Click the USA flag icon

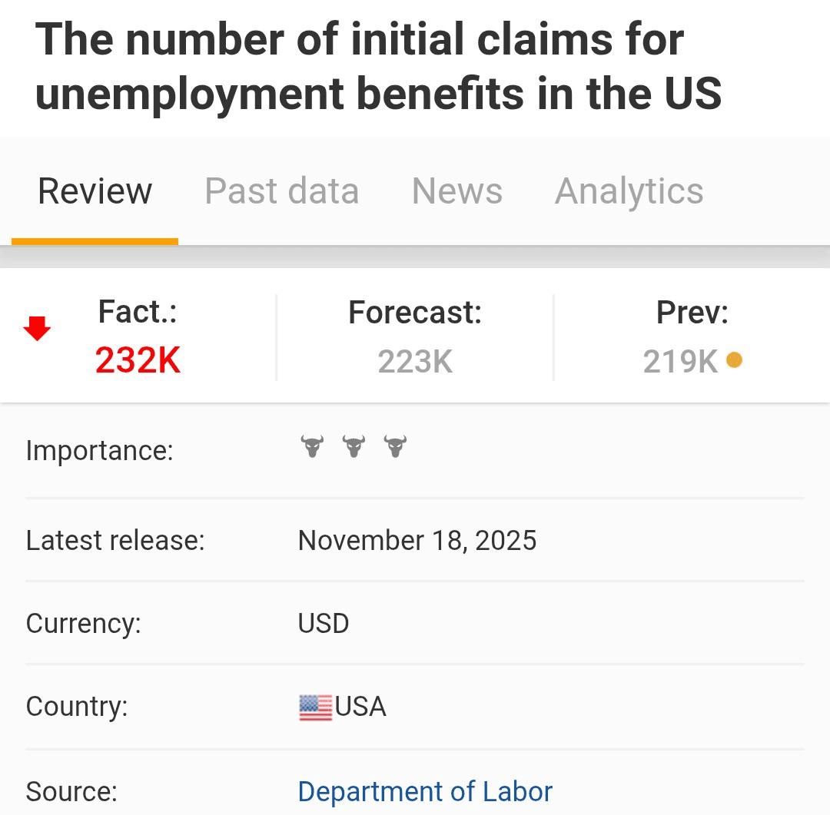click(x=315, y=707)
